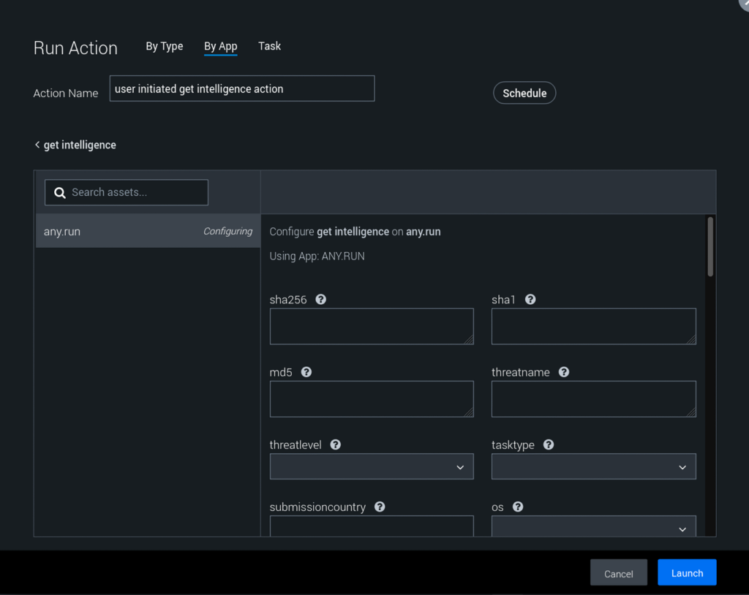Screen dimensions: 749x595
Task: Open the tasktype dropdown
Action: point(593,467)
